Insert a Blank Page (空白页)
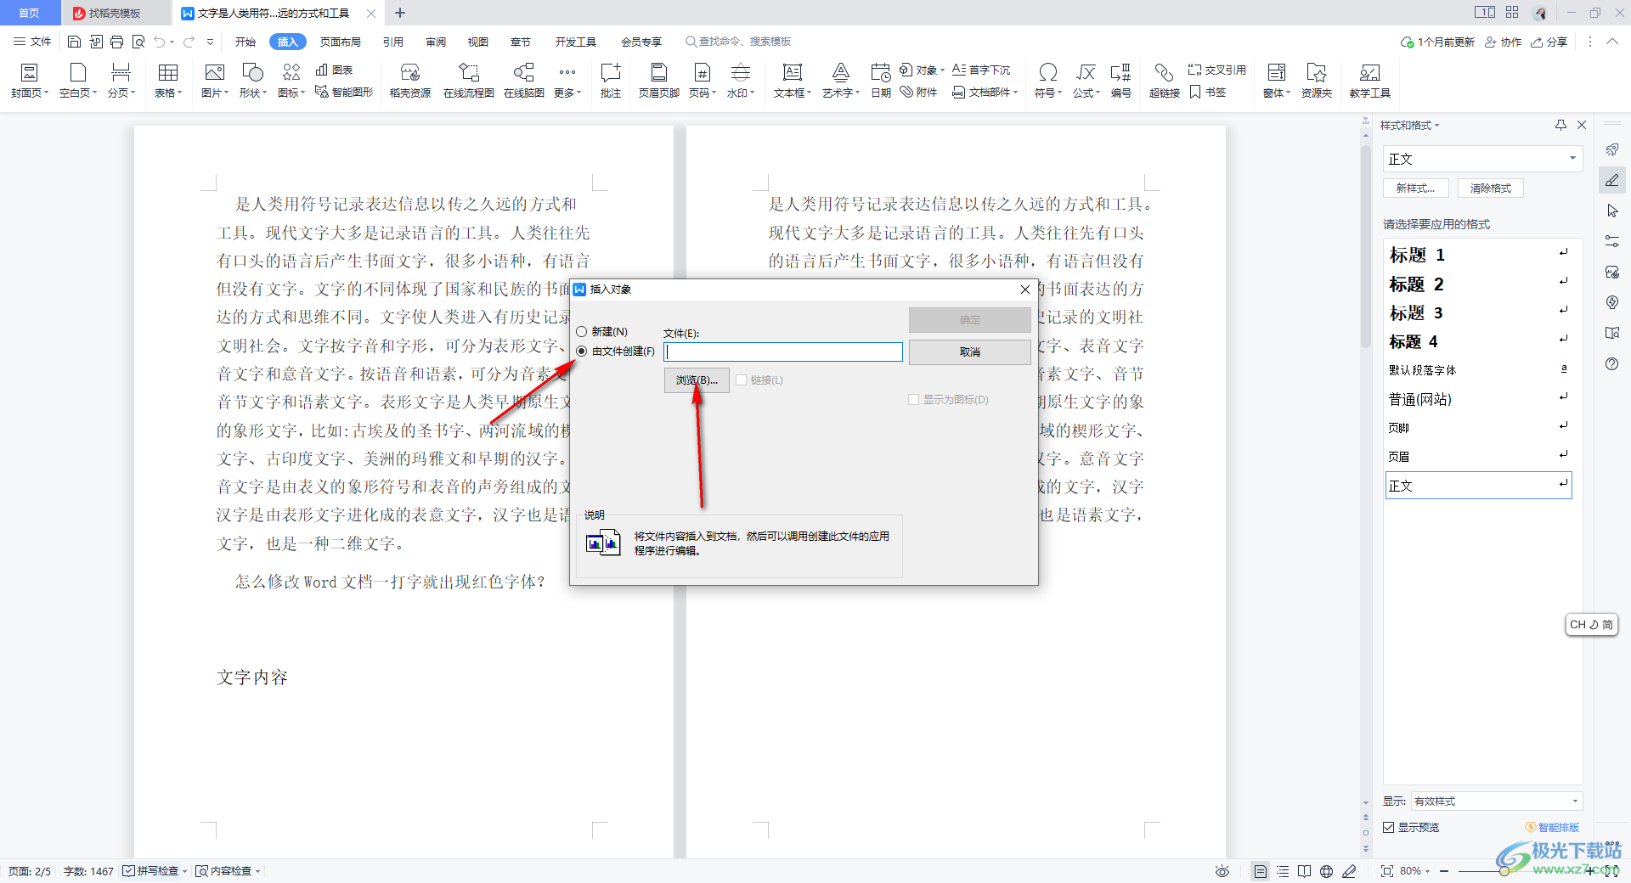 click(x=78, y=81)
